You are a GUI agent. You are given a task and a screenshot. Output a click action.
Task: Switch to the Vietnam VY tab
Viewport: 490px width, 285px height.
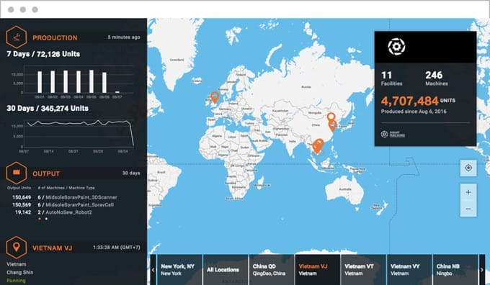[409, 270]
